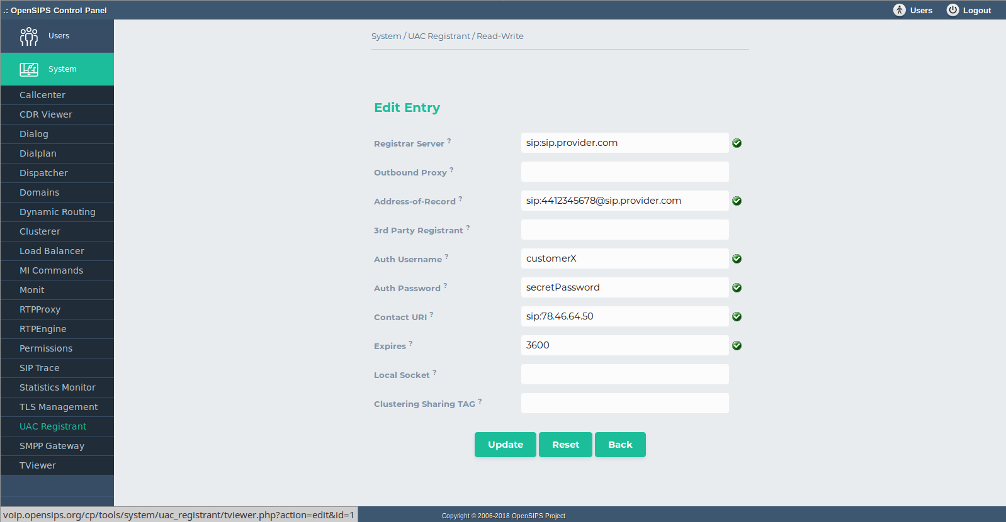
Task: Focus the Clustering Sharing TAG input
Action: tap(625, 403)
